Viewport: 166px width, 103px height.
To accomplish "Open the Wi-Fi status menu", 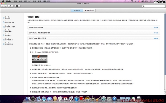I will coord(132,1).
